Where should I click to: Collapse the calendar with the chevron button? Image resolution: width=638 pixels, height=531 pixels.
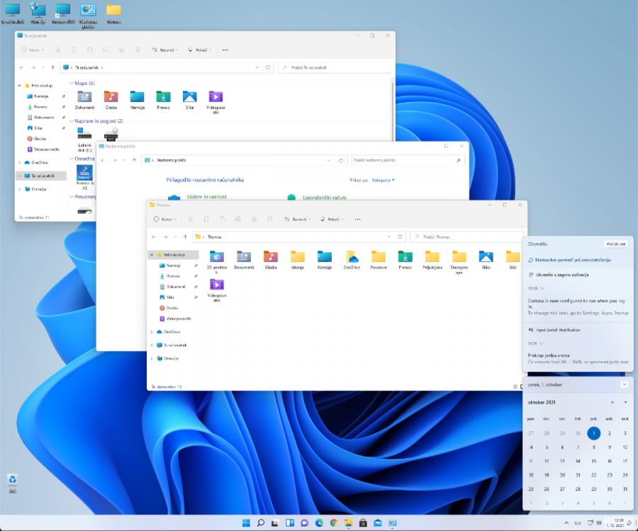(624, 384)
